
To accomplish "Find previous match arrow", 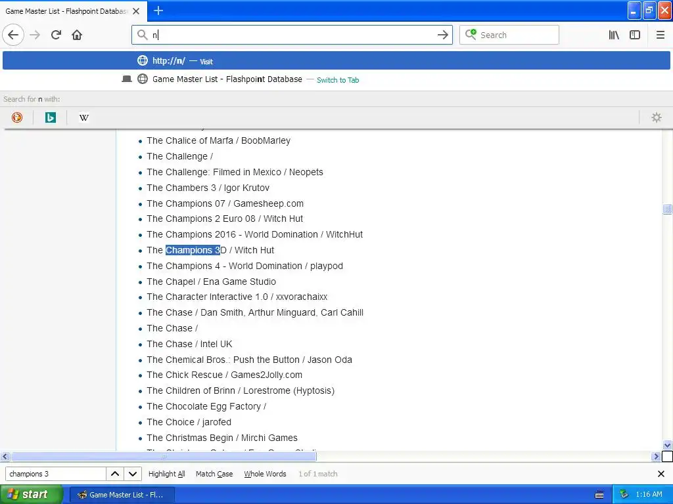I will point(115,474).
